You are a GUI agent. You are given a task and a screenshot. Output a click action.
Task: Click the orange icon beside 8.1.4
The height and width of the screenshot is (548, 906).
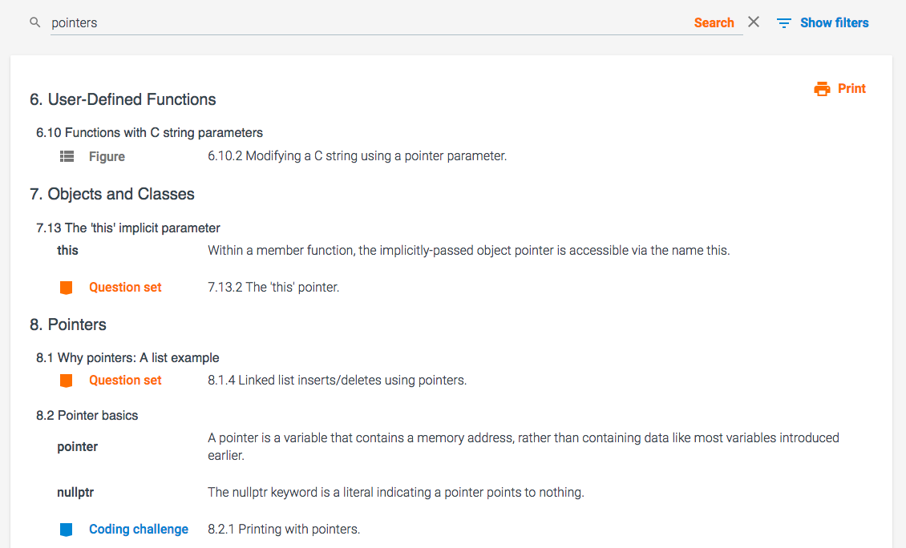point(67,381)
